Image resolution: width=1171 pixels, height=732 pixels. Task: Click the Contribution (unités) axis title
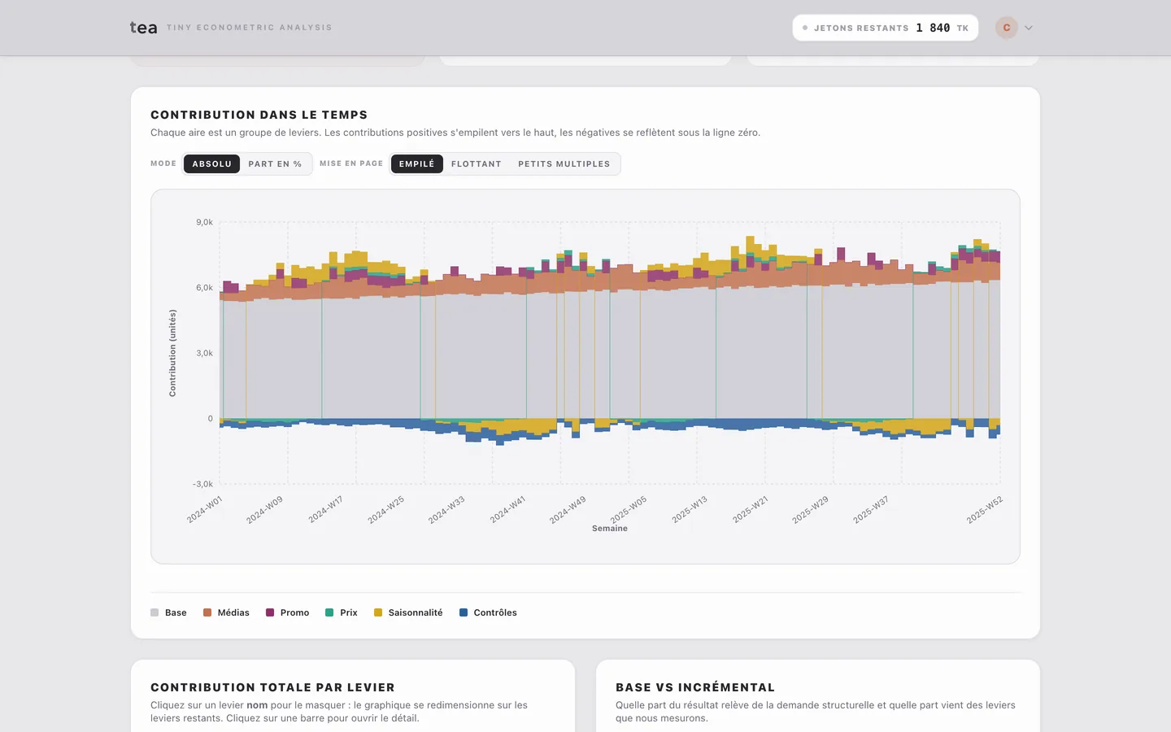pyautogui.click(x=172, y=353)
